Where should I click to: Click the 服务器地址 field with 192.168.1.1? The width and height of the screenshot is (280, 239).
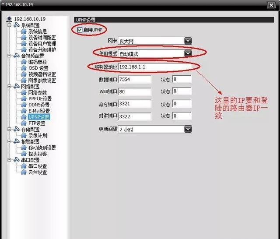click(155, 67)
